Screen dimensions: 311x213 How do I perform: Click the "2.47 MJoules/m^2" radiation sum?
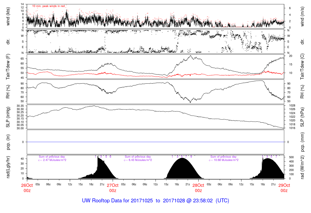[x=55, y=160]
